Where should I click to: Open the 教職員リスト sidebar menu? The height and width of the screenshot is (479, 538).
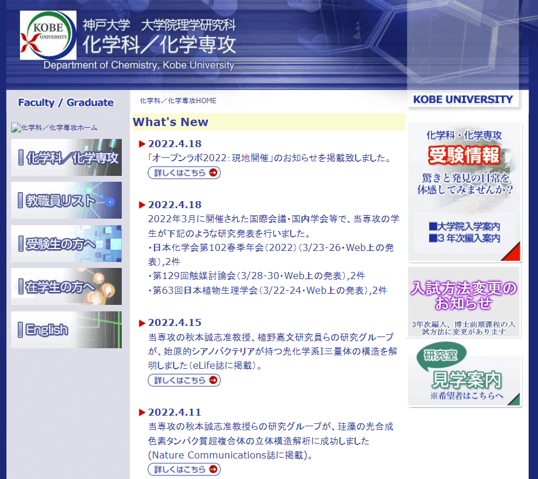[66, 201]
